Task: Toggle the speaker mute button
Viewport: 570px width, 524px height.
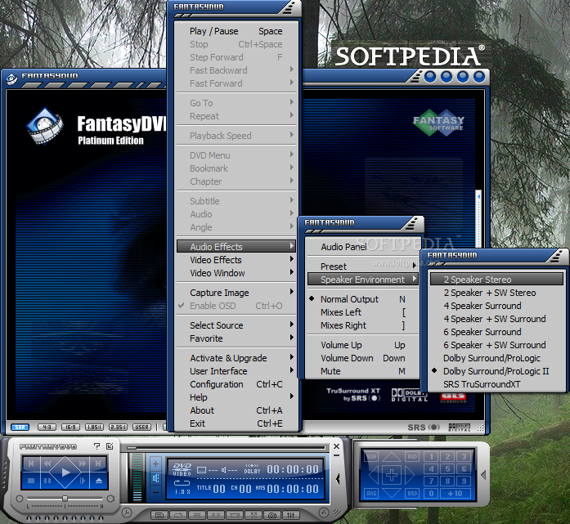Action: click(x=155, y=478)
